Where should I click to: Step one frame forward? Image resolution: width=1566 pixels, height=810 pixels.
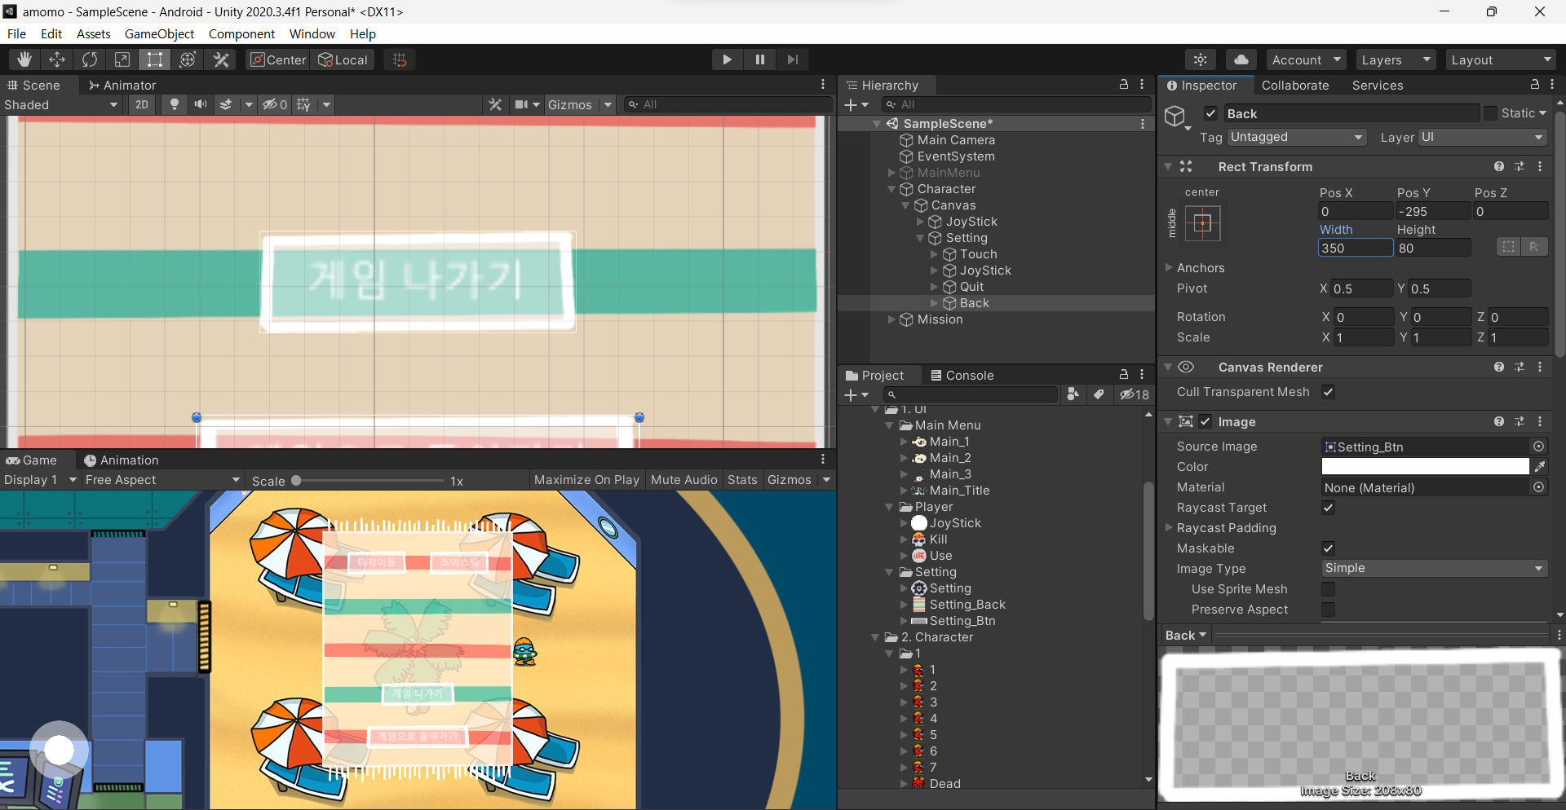[x=792, y=59]
